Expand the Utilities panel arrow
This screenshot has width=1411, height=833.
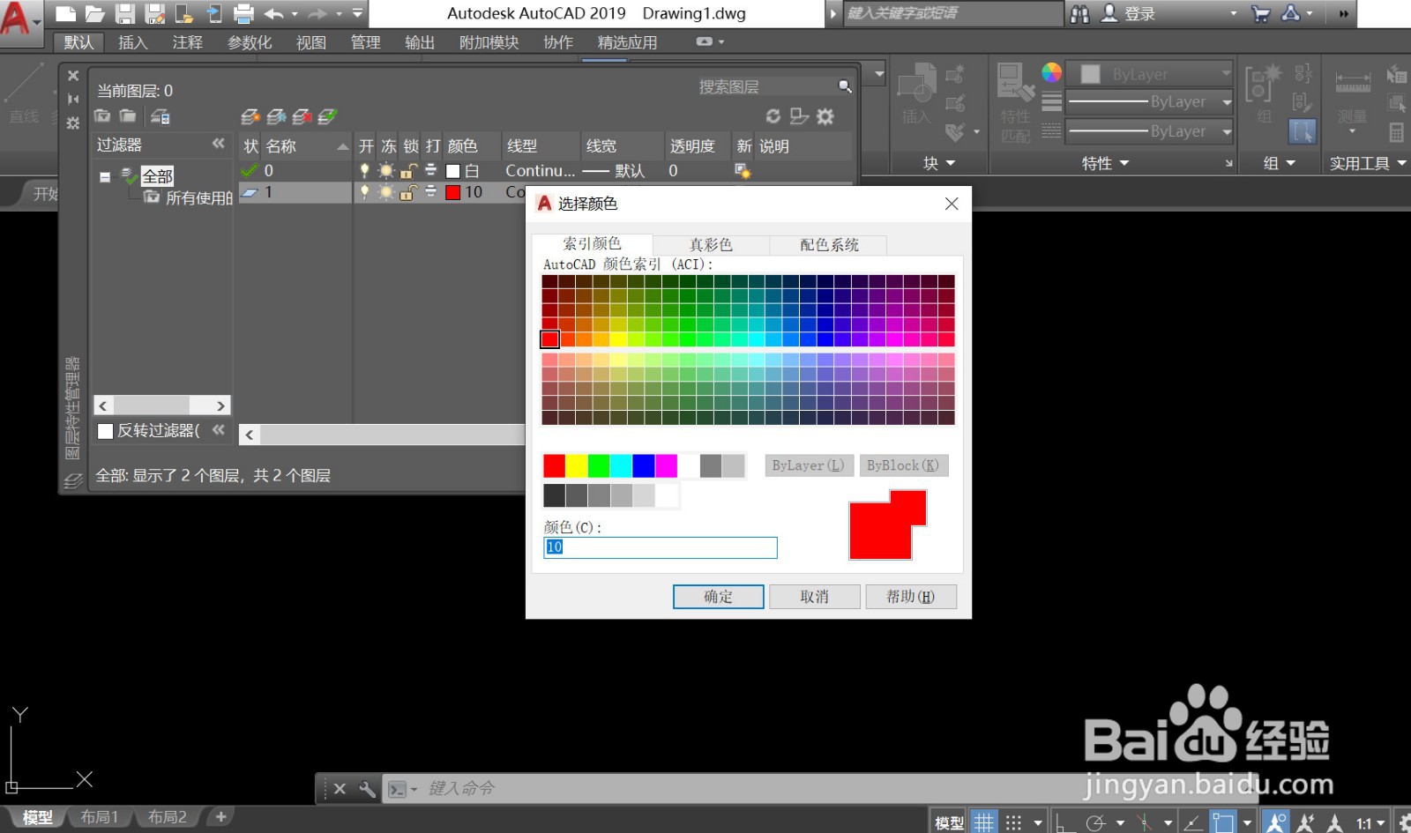point(1401,163)
